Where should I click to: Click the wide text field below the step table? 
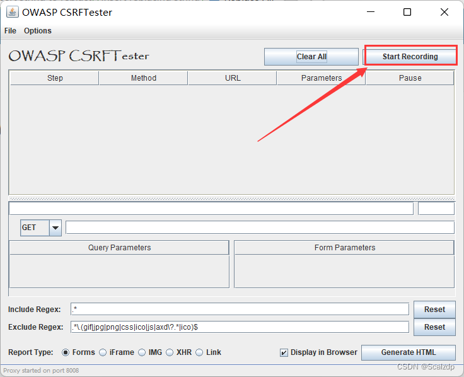211,208
